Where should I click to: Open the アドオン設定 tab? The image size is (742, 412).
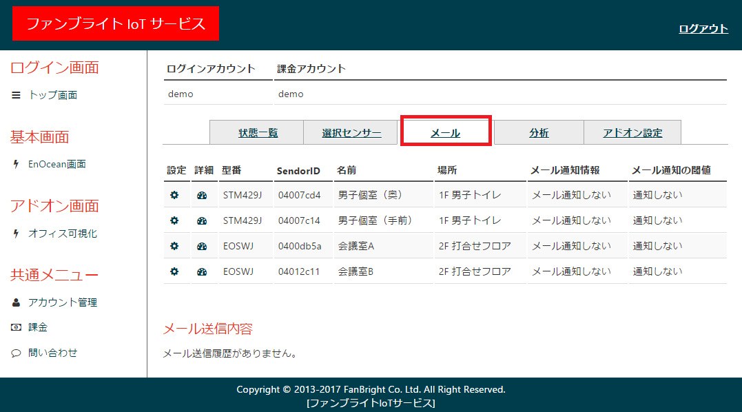[632, 133]
